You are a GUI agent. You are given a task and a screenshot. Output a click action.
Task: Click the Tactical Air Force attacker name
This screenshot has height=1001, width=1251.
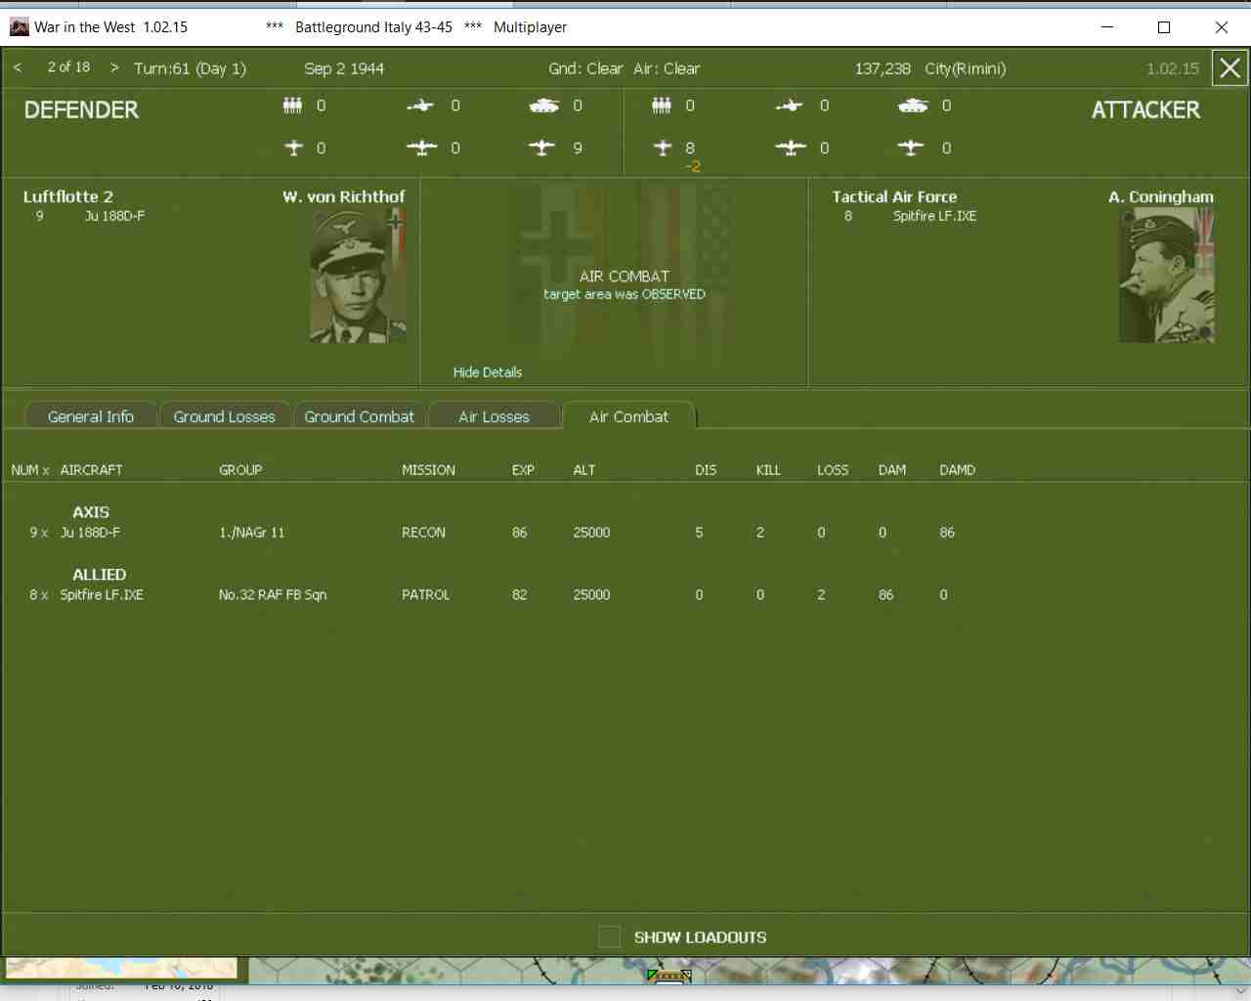click(894, 196)
